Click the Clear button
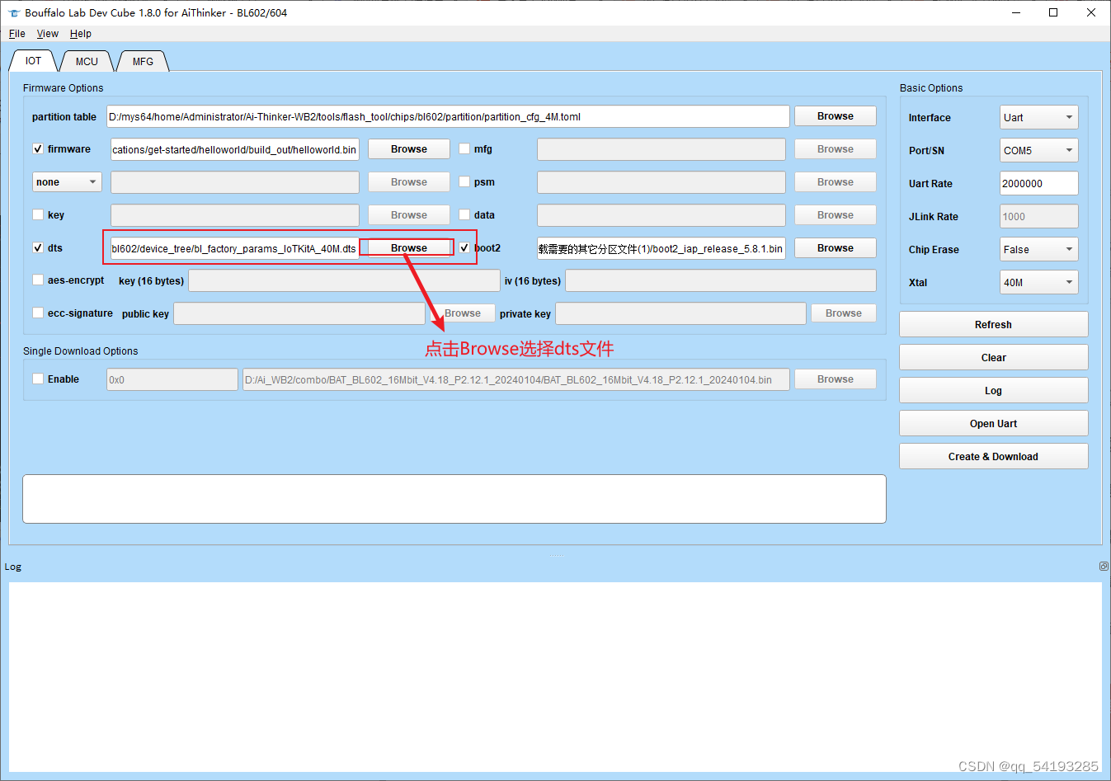Viewport: 1111px width, 781px height. (x=993, y=357)
